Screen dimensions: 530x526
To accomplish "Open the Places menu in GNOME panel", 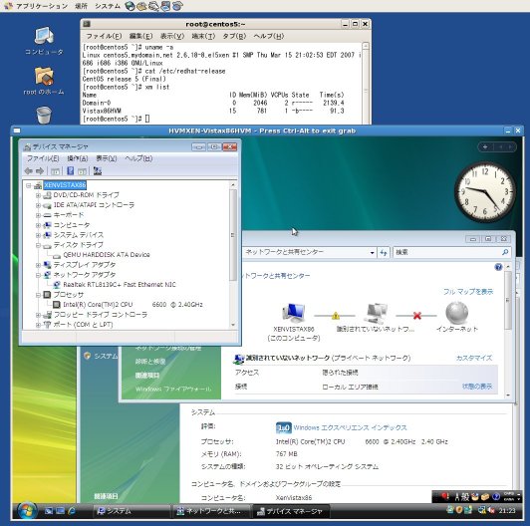I will (x=81, y=6).
